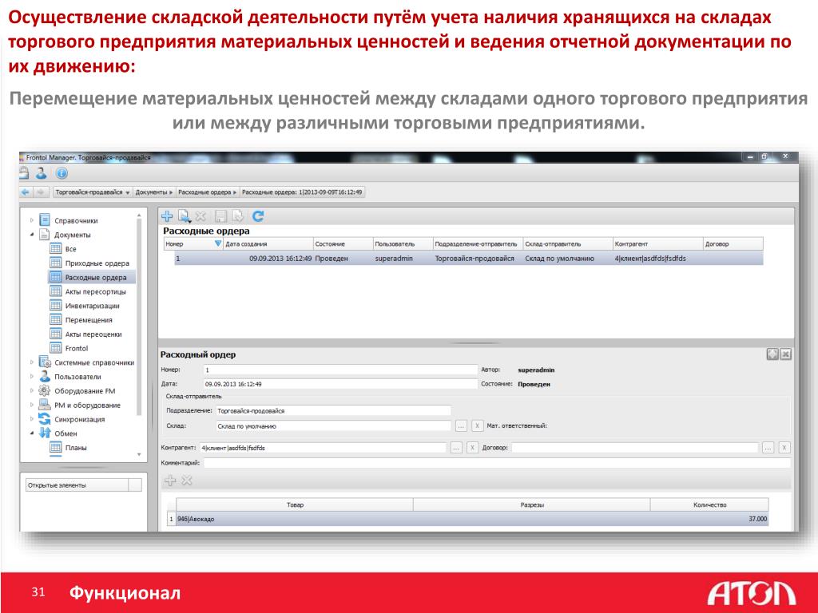This screenshot has width=818, height=613.
Task: Click the Комментарий input field
Action: tap(497, 463)
